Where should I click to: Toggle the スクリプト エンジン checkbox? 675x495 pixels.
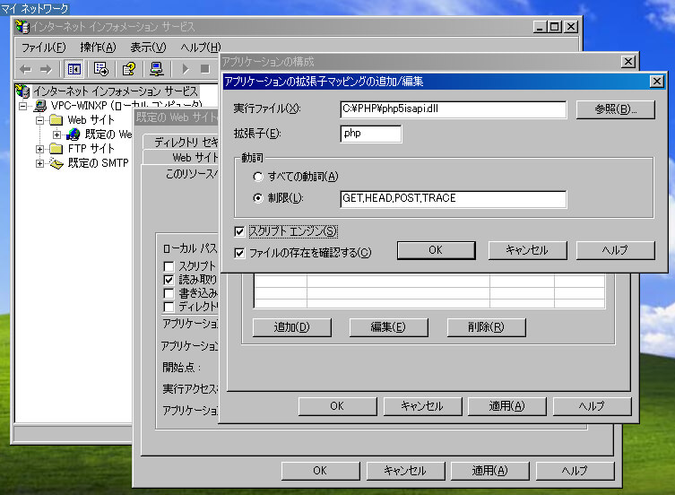[239, 231]
